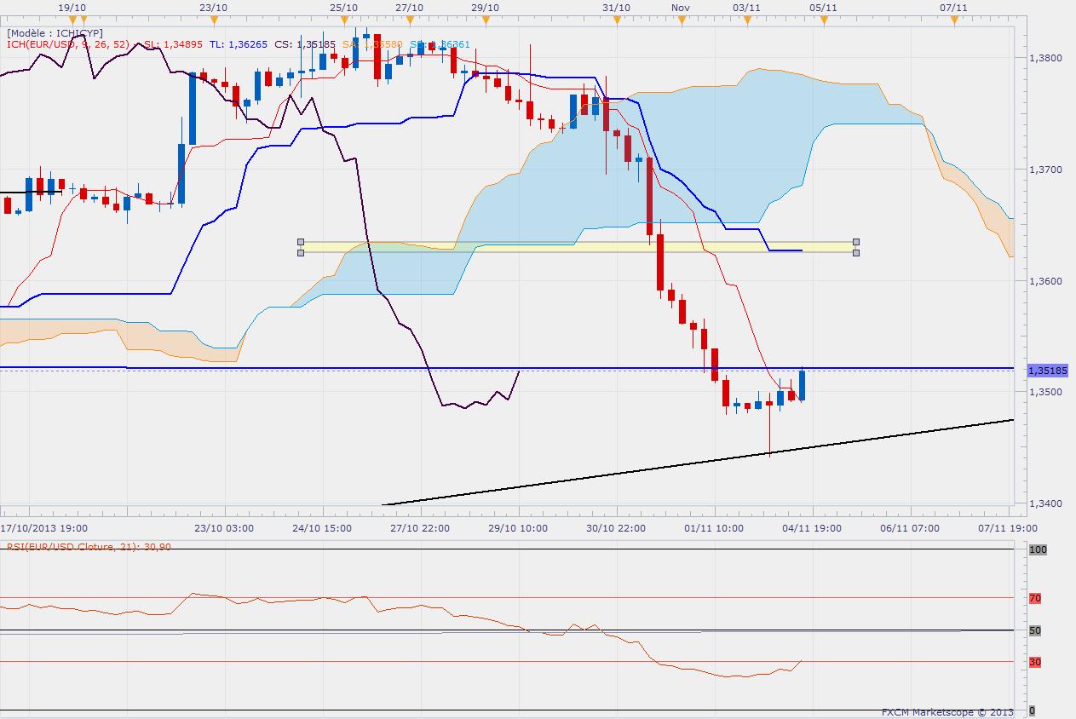Click the "29/10 10:00" time label

[518, 528]
